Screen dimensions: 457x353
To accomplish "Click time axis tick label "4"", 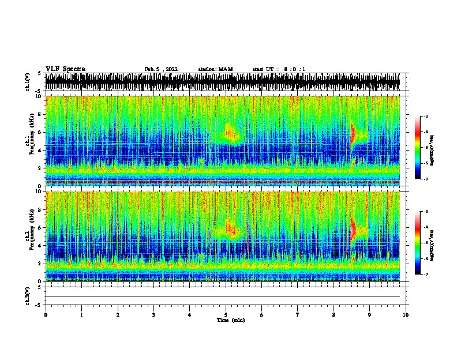I will (x=189, y=315).
